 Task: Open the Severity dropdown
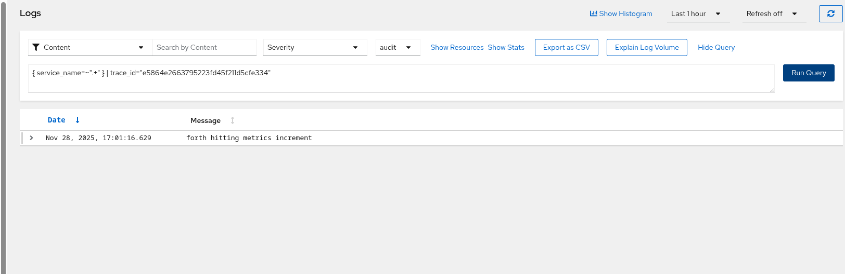click(x=314, y=47)
